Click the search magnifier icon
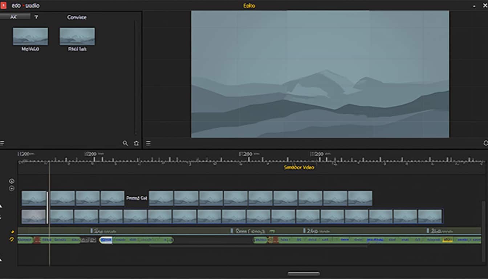Image resolution: width=488 pixels, height=279 pixels. coord(125,143)
